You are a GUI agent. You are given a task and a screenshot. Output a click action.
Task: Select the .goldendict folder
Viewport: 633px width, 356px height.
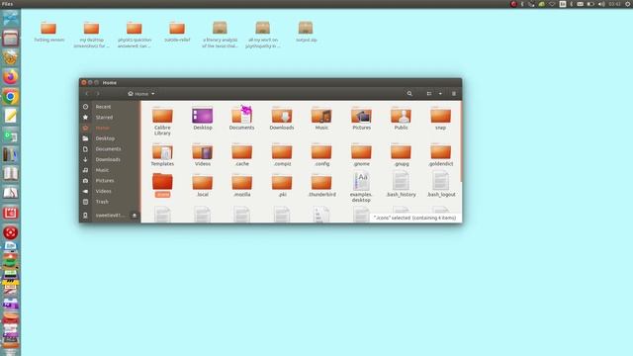440,154
